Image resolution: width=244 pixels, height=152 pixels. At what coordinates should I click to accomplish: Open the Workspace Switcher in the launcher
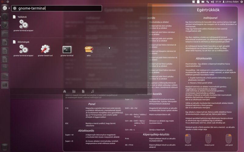pyautogui.click(x=5, y=85)
